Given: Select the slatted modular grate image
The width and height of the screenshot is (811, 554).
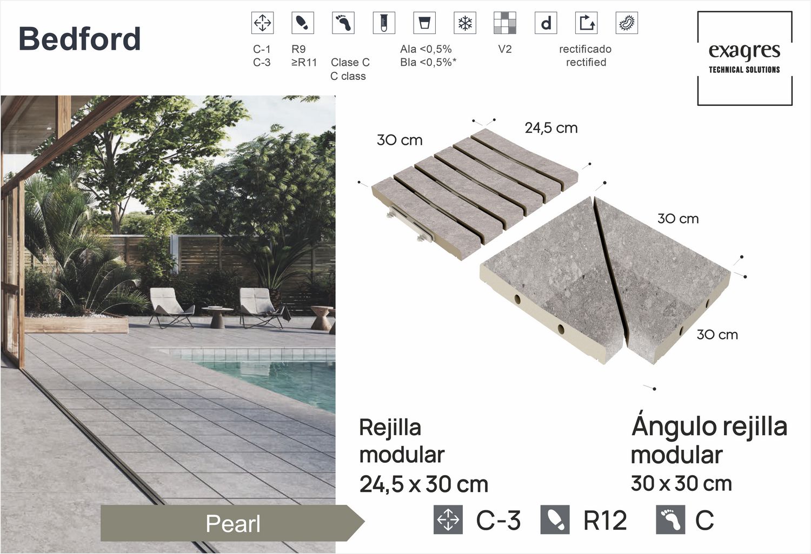Looking at the screenshot, I should (x=475, y=193).
